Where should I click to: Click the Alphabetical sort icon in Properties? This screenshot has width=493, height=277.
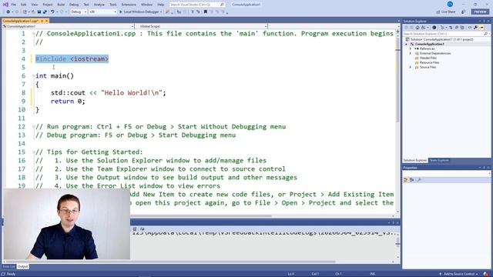(412, 180)
